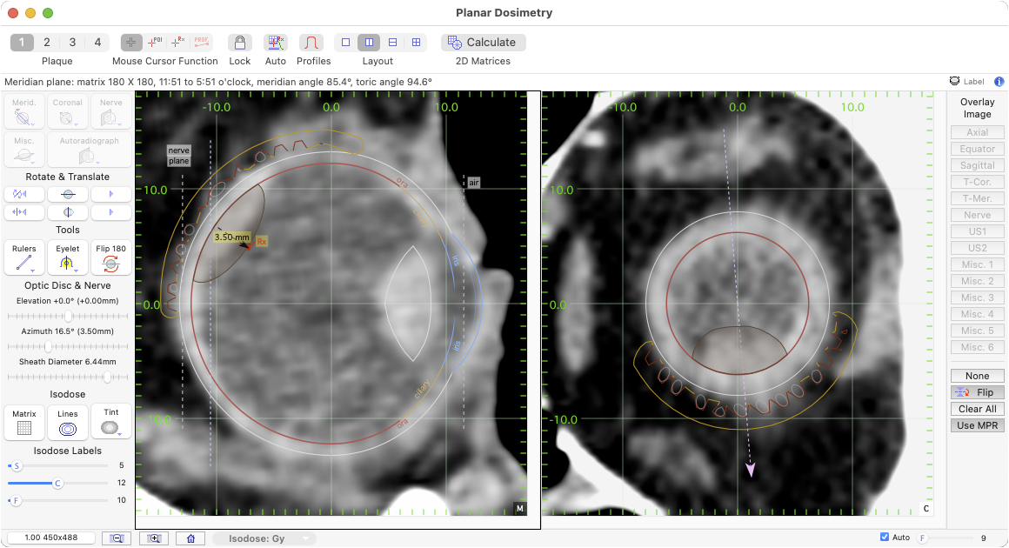Click the home view icon
Screen dimensions: 1009x548
click(190, 538)
